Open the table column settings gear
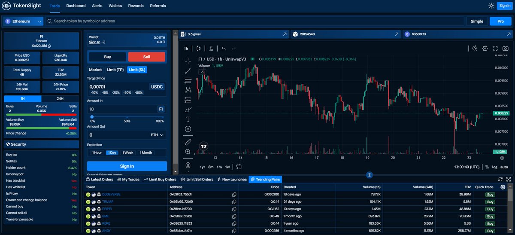The image size is (515, 235). pyautogui.click(x=503, y=187)
